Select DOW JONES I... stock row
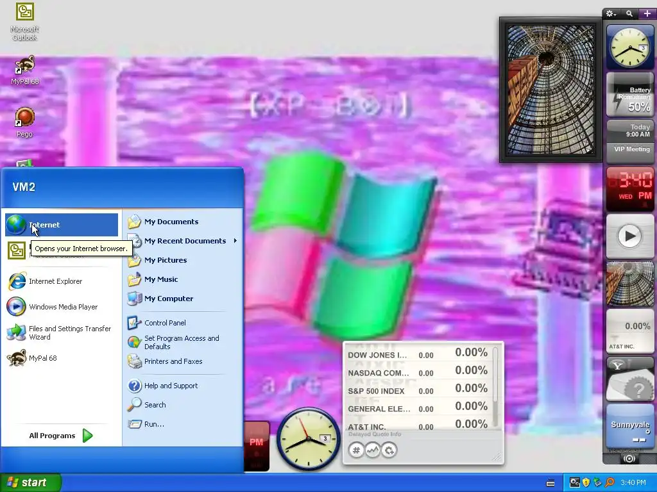This screenshot has width=657, height=492. [x=418, y=354]
